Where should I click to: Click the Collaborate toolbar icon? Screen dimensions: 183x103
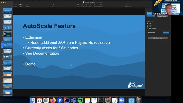pyautogui.click(x=128, y=5)
